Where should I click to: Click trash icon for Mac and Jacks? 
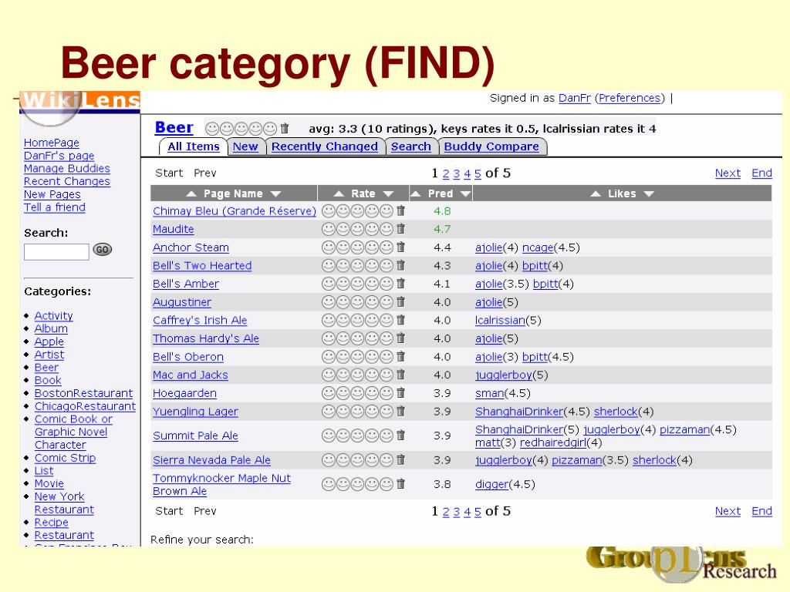click(400, 375)
